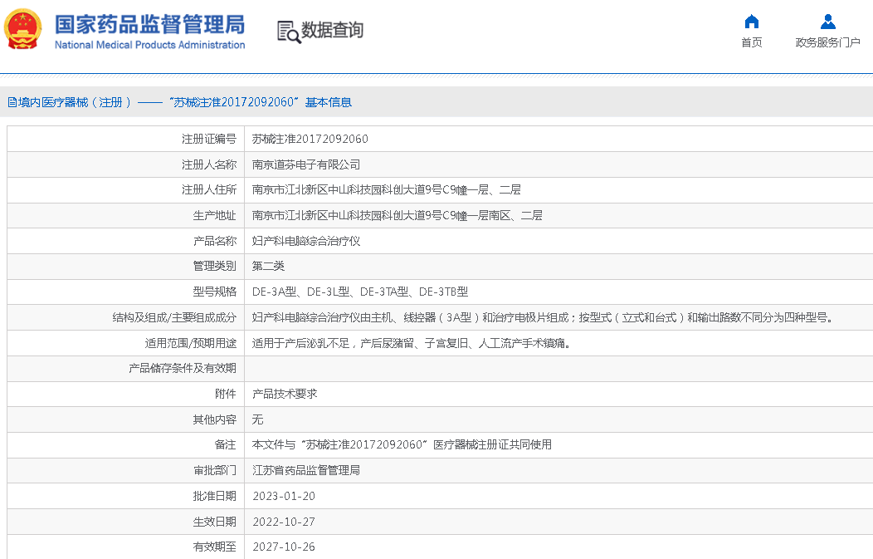
Task: Click registration number 苏械注准20172092060 in table
Action: 310,139
